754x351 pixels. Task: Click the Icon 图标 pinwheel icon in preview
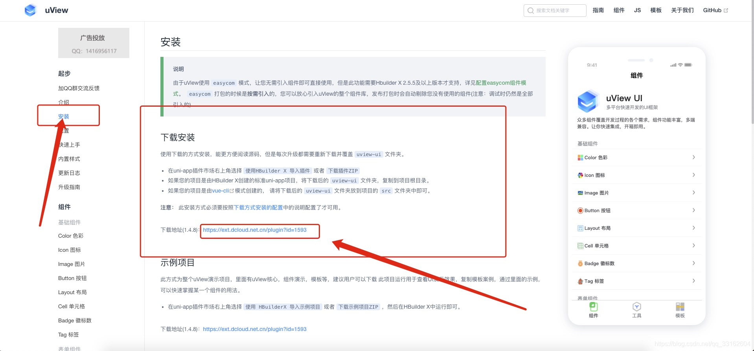(580, 175)
